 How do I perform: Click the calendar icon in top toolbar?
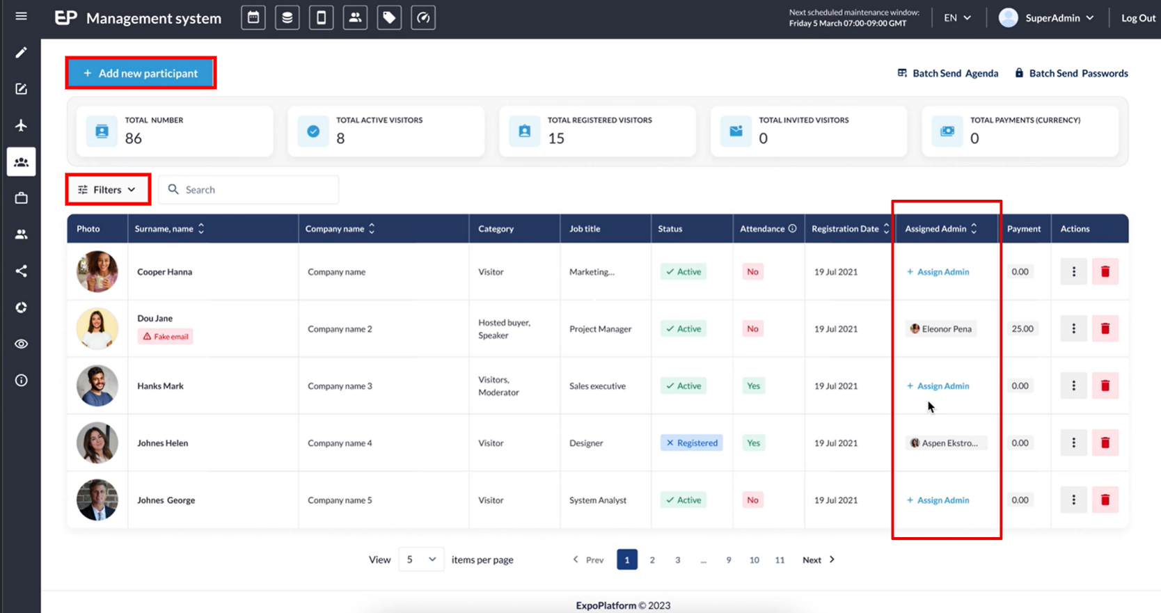(253, 17)
